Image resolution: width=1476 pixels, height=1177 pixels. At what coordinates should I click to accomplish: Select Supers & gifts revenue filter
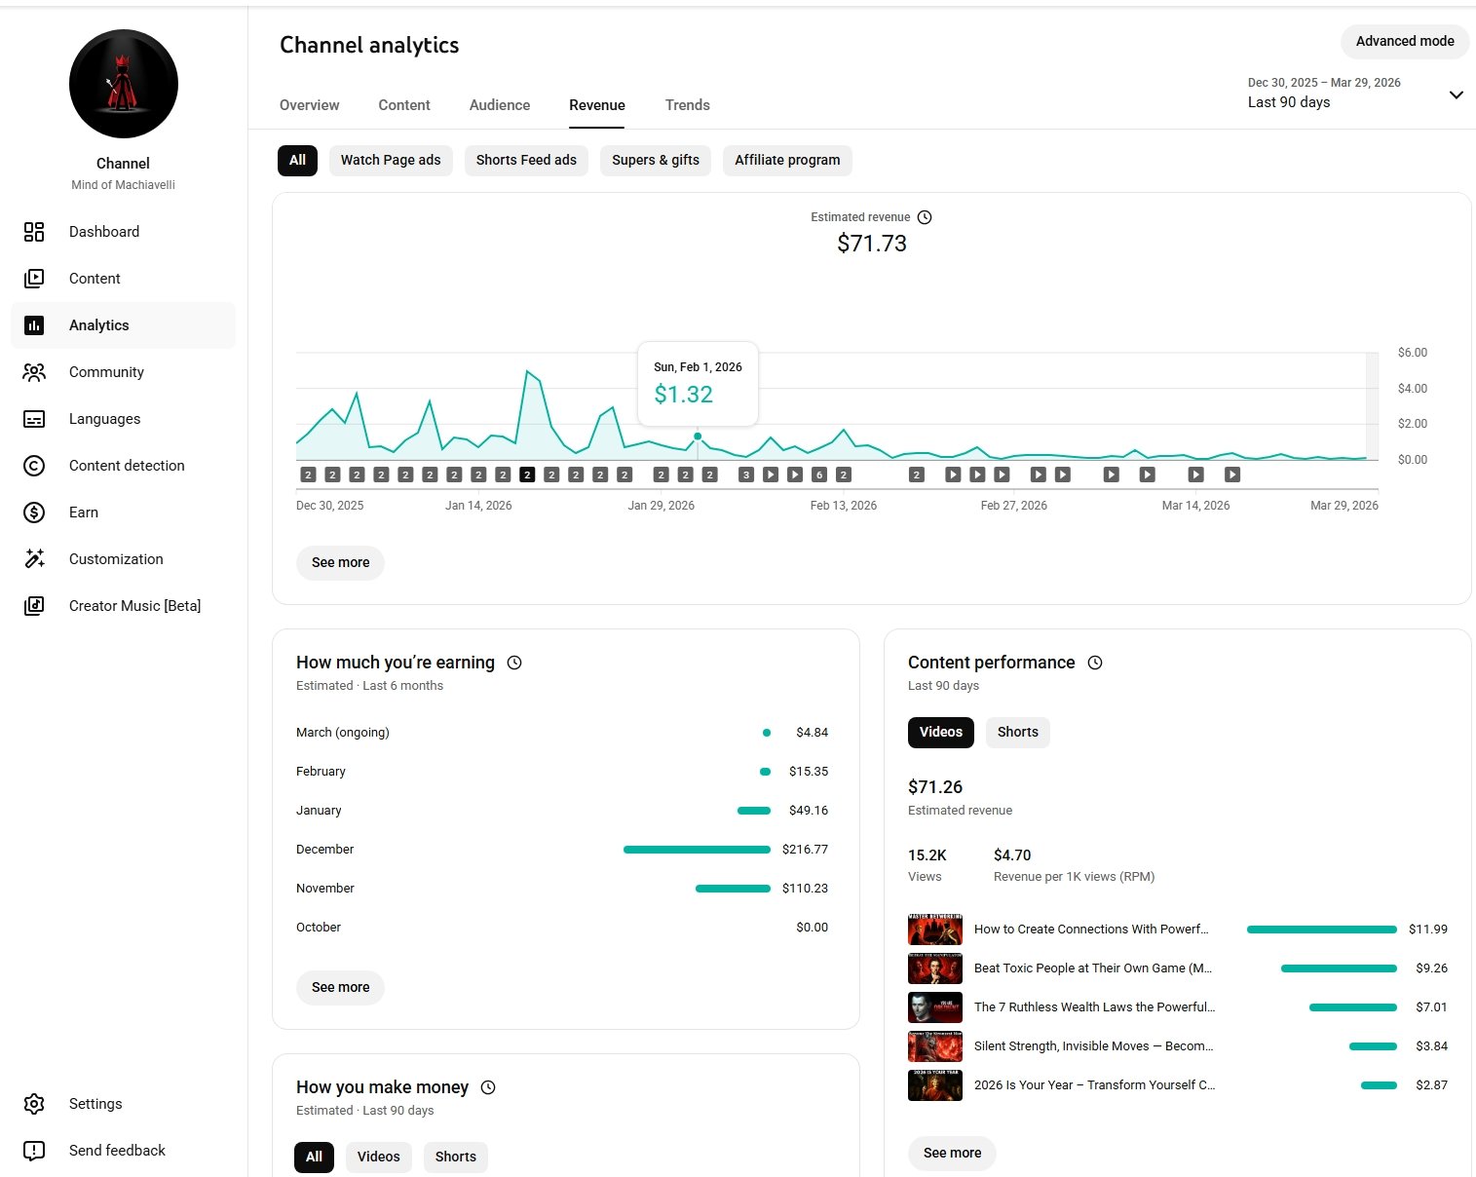655,161
